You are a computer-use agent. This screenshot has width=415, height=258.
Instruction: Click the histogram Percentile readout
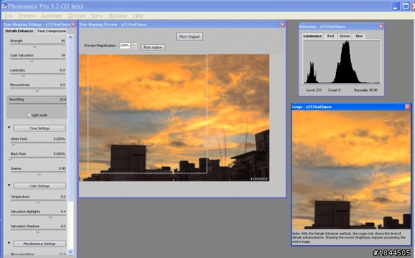(x=366, y=90)
